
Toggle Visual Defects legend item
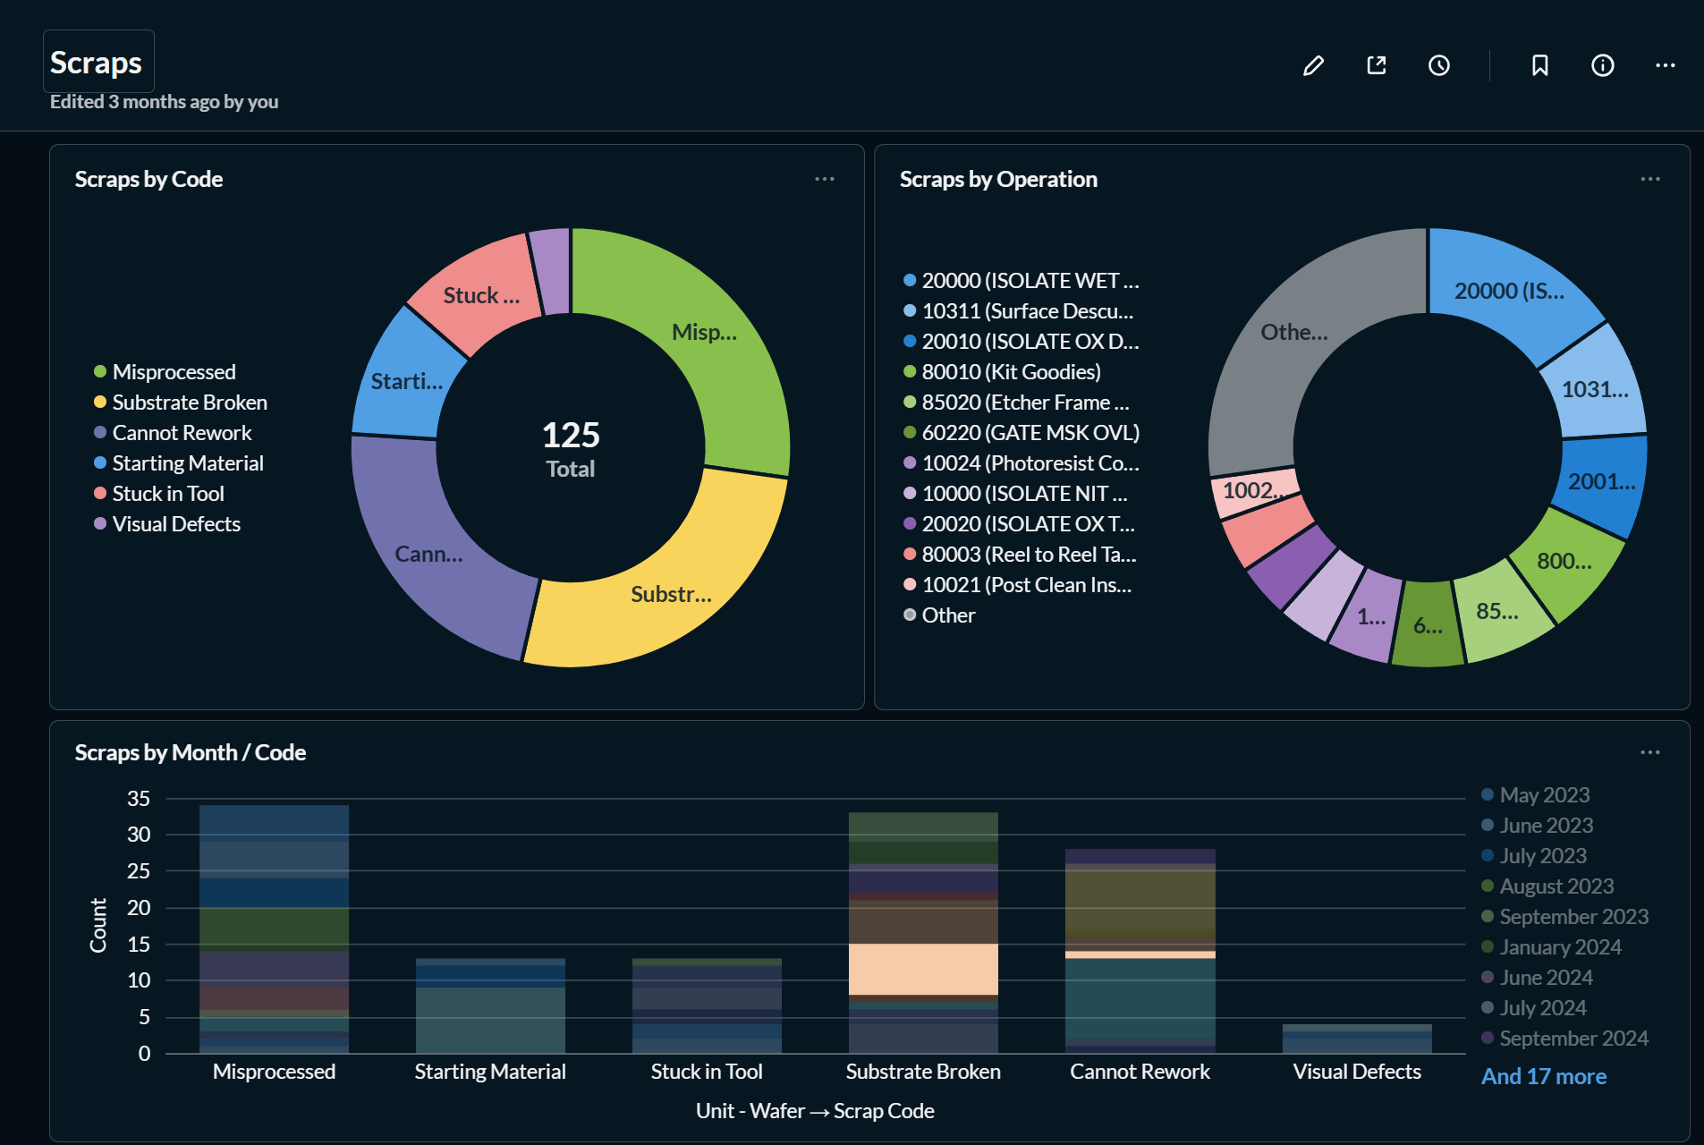(167, 523)
